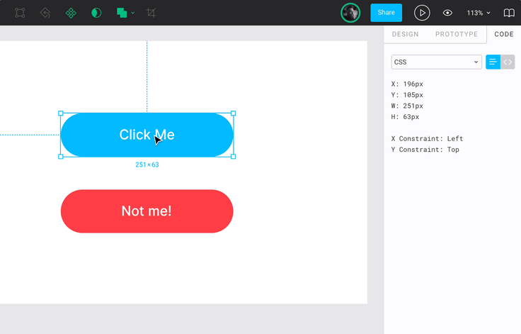The width and height of the screenshot is (521, 334).
Task: Click the boolean union squares icon
Action: point(122,13)
